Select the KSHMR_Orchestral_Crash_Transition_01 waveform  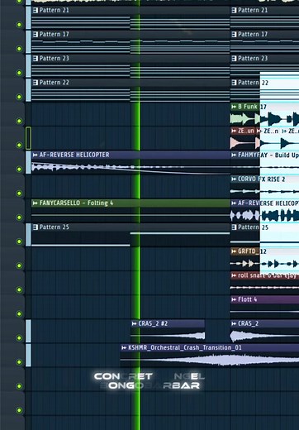210,360
